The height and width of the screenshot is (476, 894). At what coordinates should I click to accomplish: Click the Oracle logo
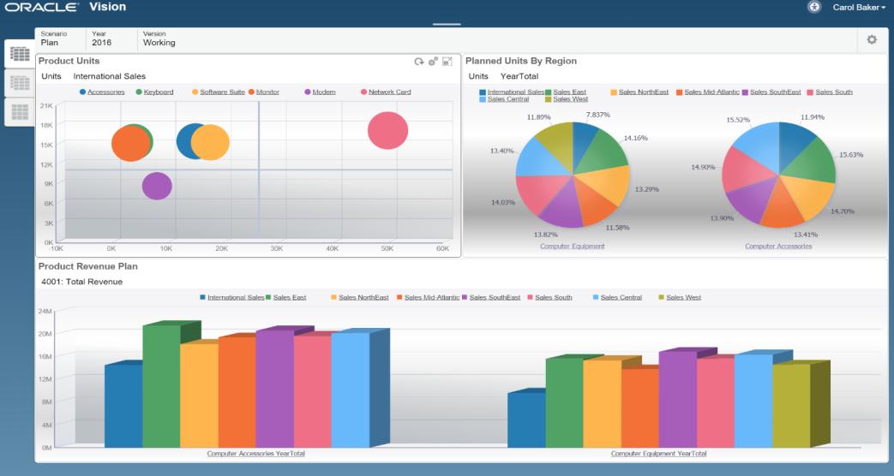tap(42, 7)
